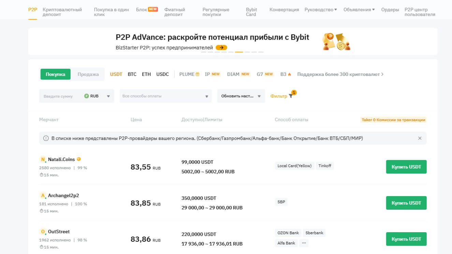Open the 300+ cryptocurrencies support link

point(340,74)
